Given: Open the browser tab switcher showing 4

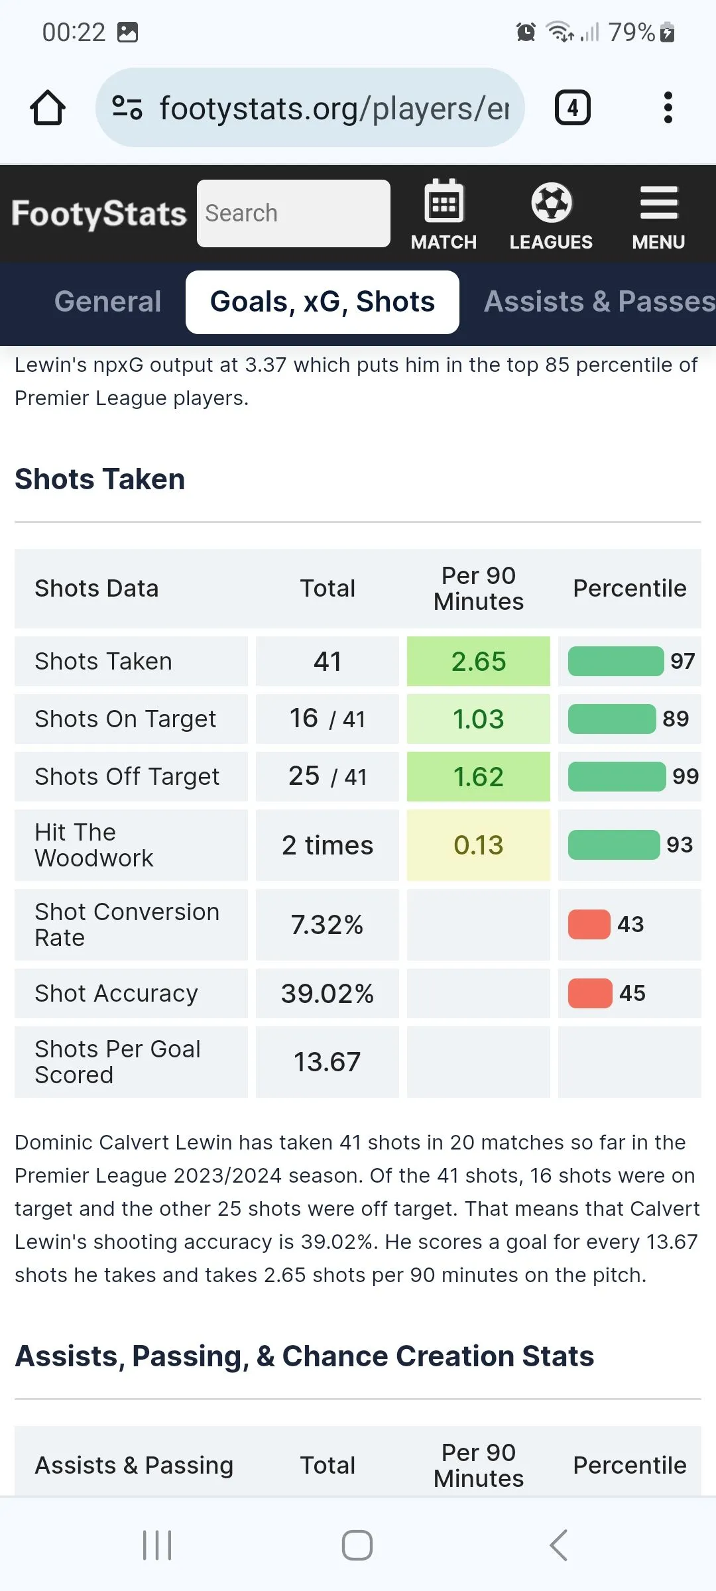Looking at the screenshot, I should pyautogui.click(x=572, y=107).
